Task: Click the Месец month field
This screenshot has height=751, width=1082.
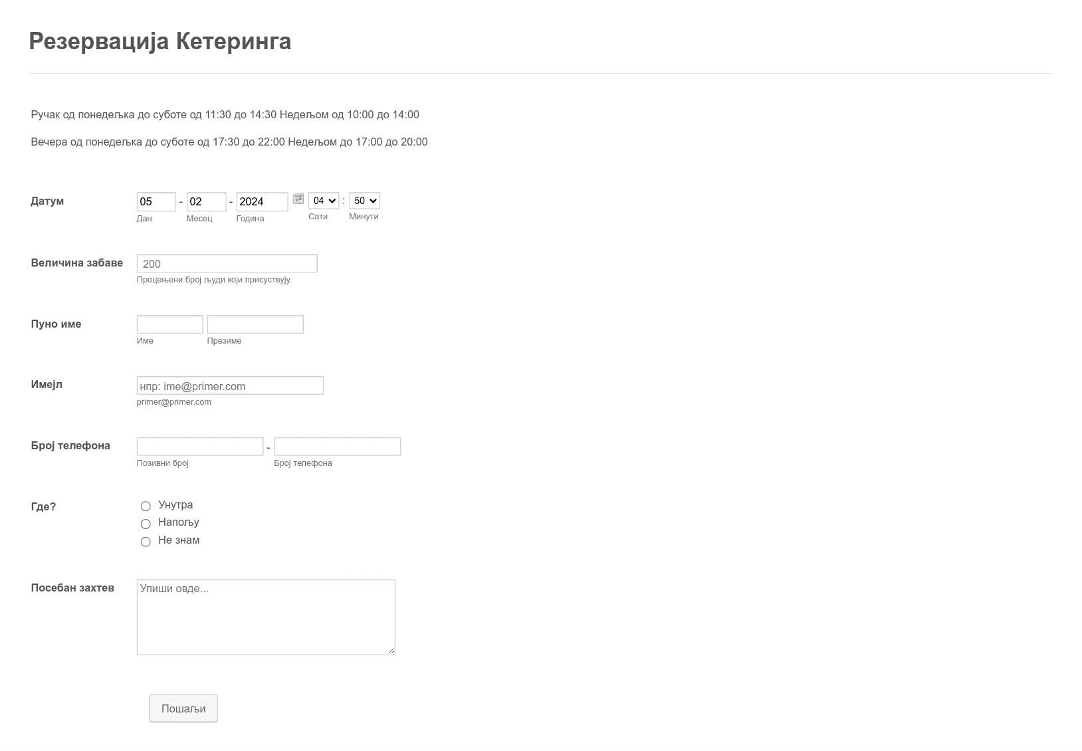Action: (x=206, y=201)
